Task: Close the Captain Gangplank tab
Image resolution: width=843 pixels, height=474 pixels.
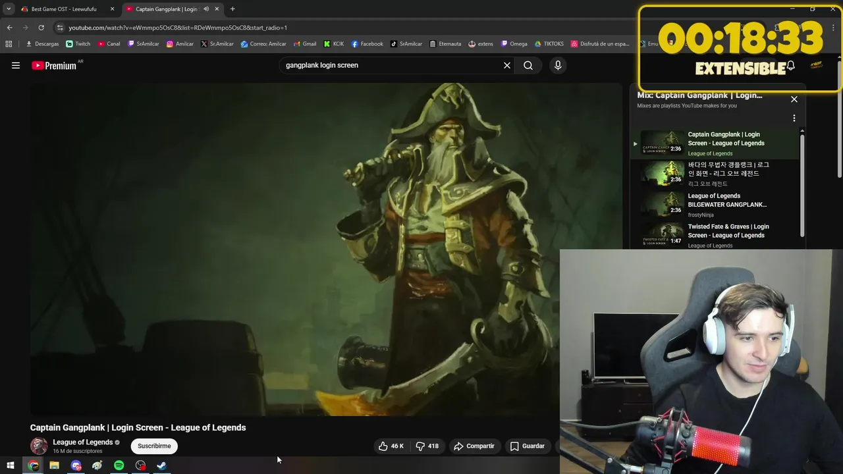Action: click(x=217, y=9)
